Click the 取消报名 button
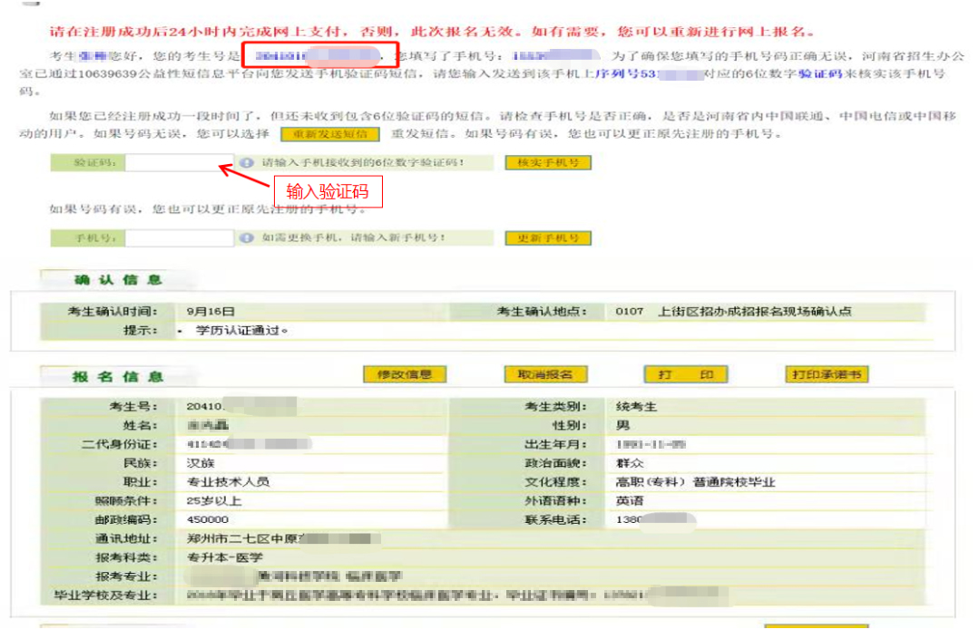Screen dimensions: 980x629 click(545, 374)
